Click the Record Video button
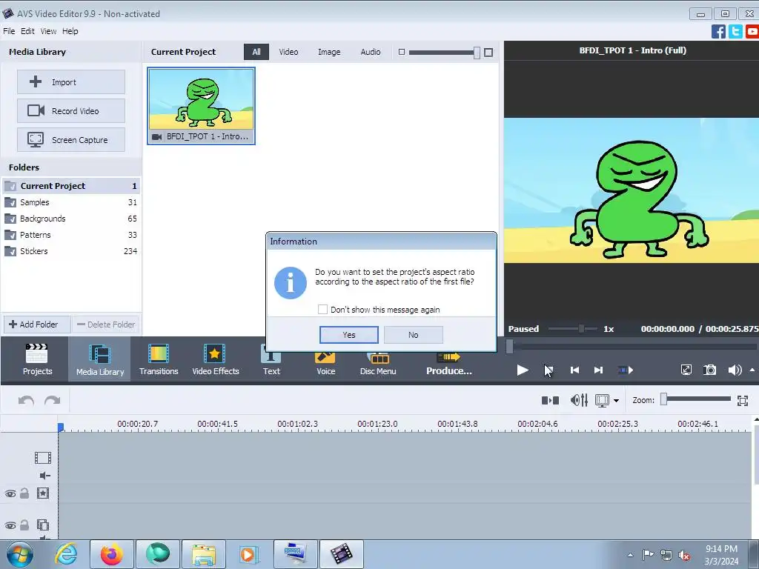The image size is (759, 569). (x=71, y=111)
